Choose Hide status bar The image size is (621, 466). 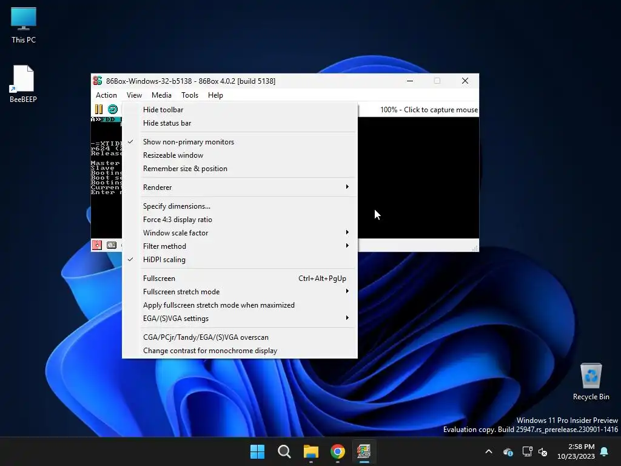pos(240,123)
